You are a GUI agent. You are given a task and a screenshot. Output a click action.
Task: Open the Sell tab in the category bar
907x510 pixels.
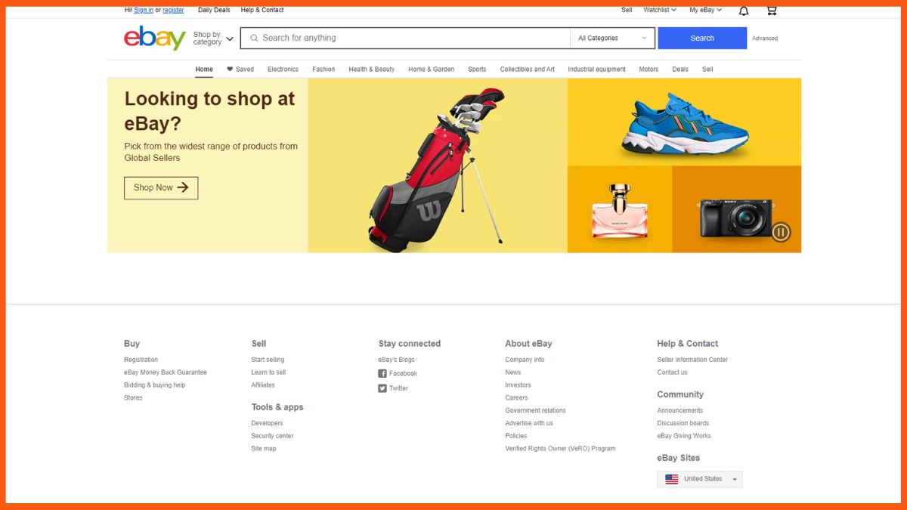pos(707,69)
